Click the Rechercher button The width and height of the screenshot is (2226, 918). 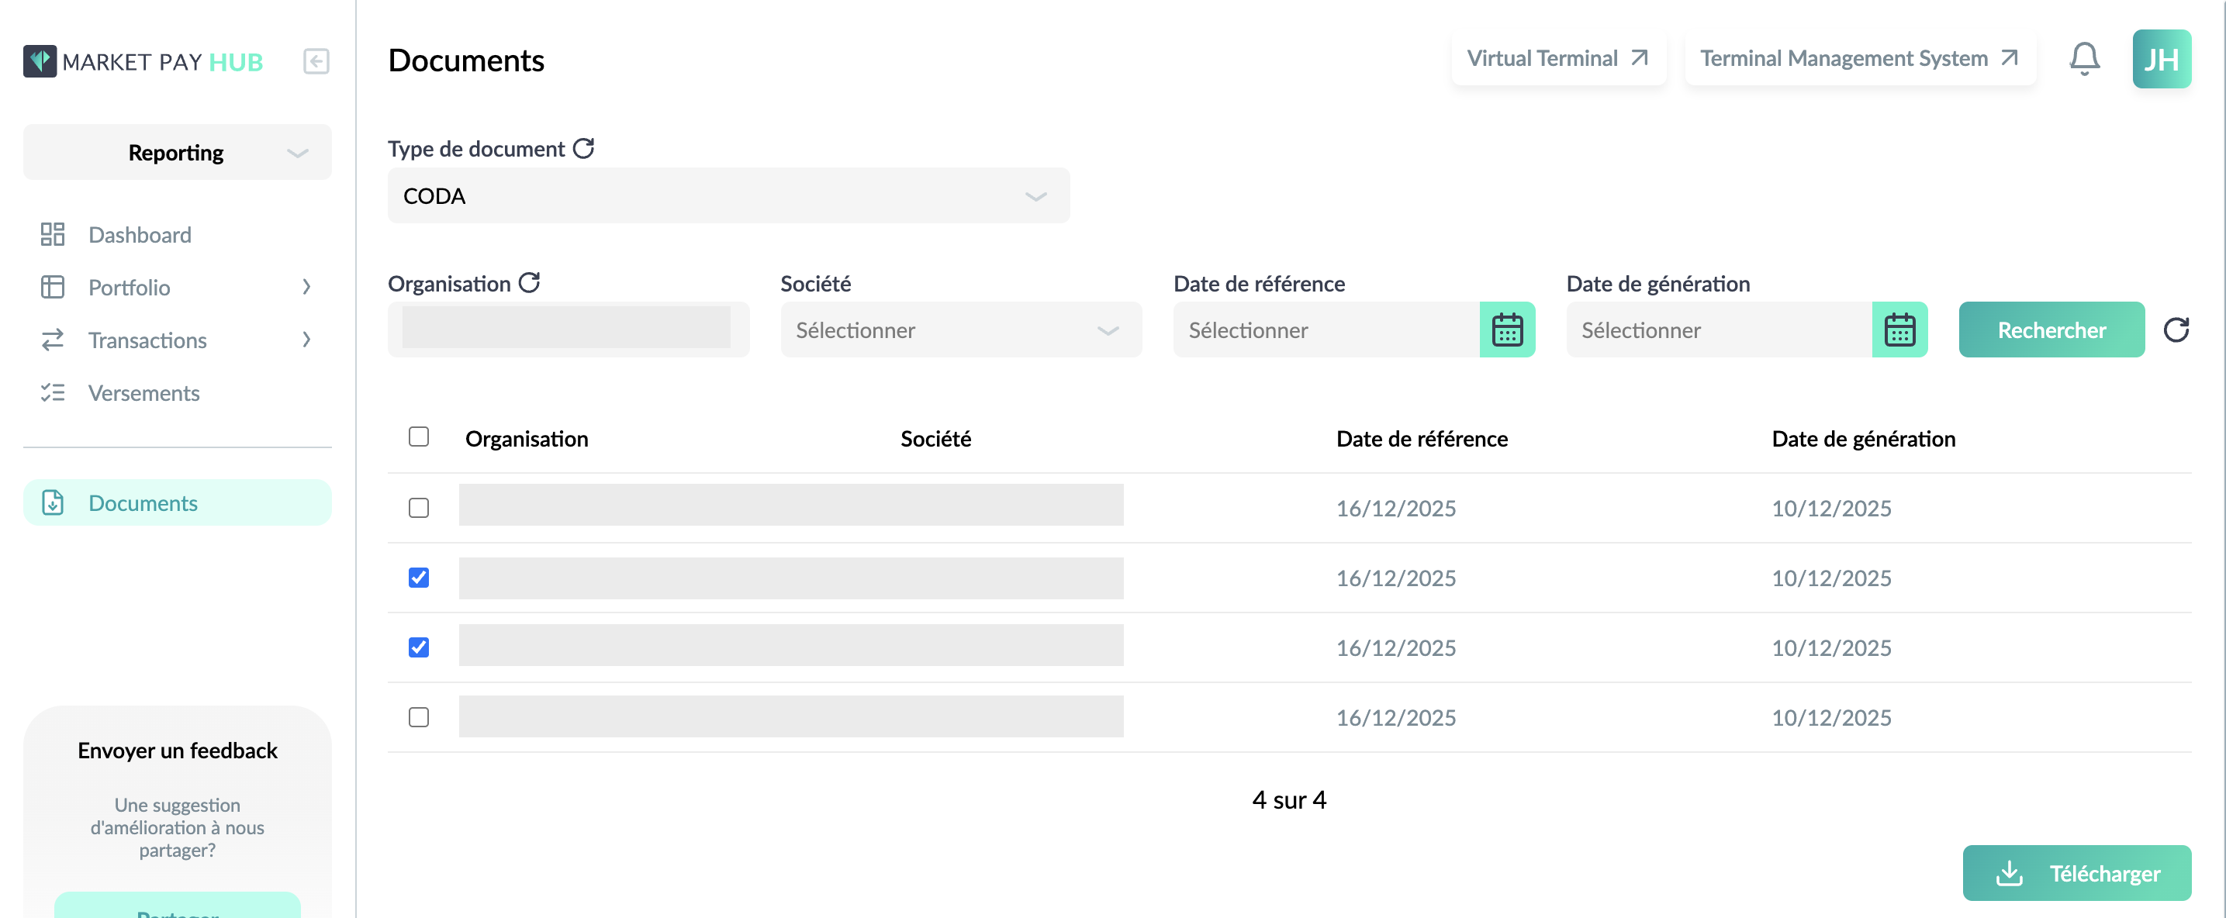click(2051, 329)
